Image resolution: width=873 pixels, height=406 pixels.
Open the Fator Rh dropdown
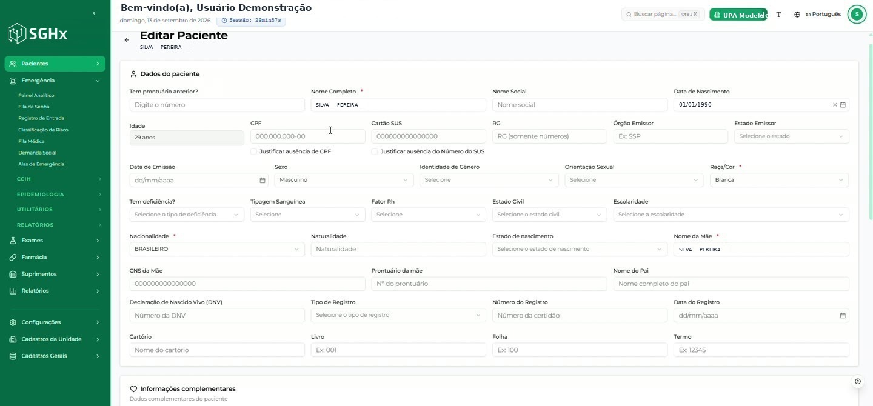[429, 215]
